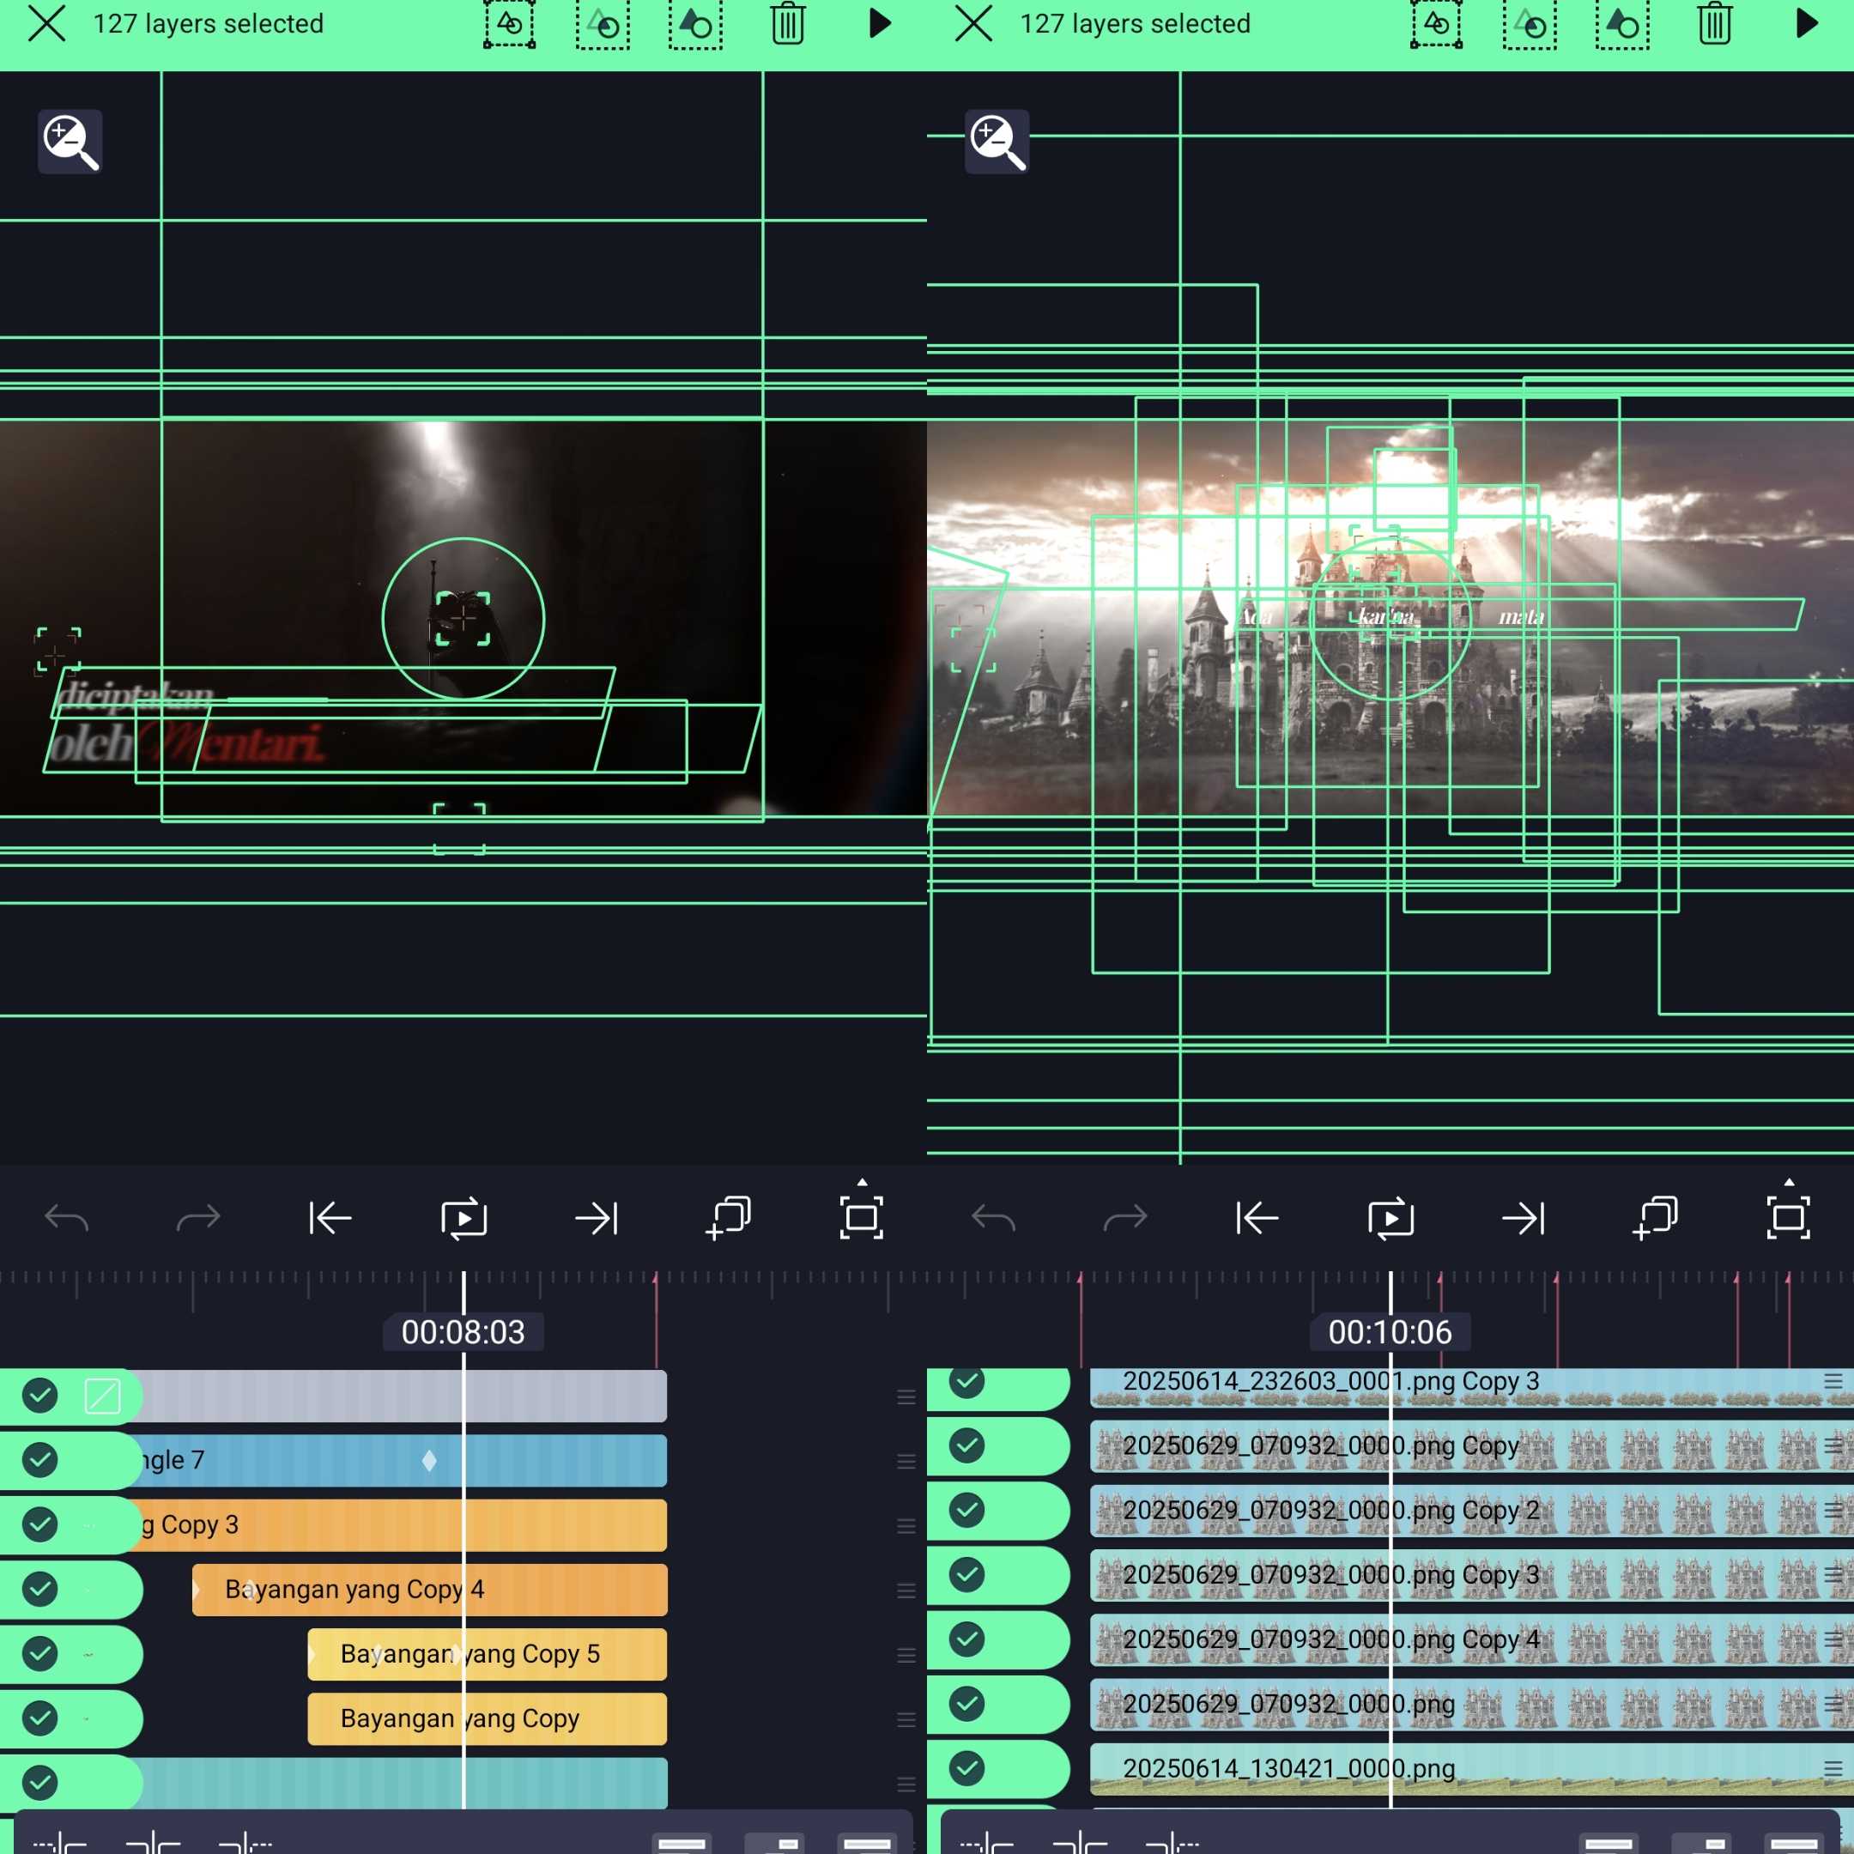Screen dimensions: 1854x1854
Task: Tap middle masking-group icon in left toolbar
Action: pyautogui.click(x=603, y=24)
